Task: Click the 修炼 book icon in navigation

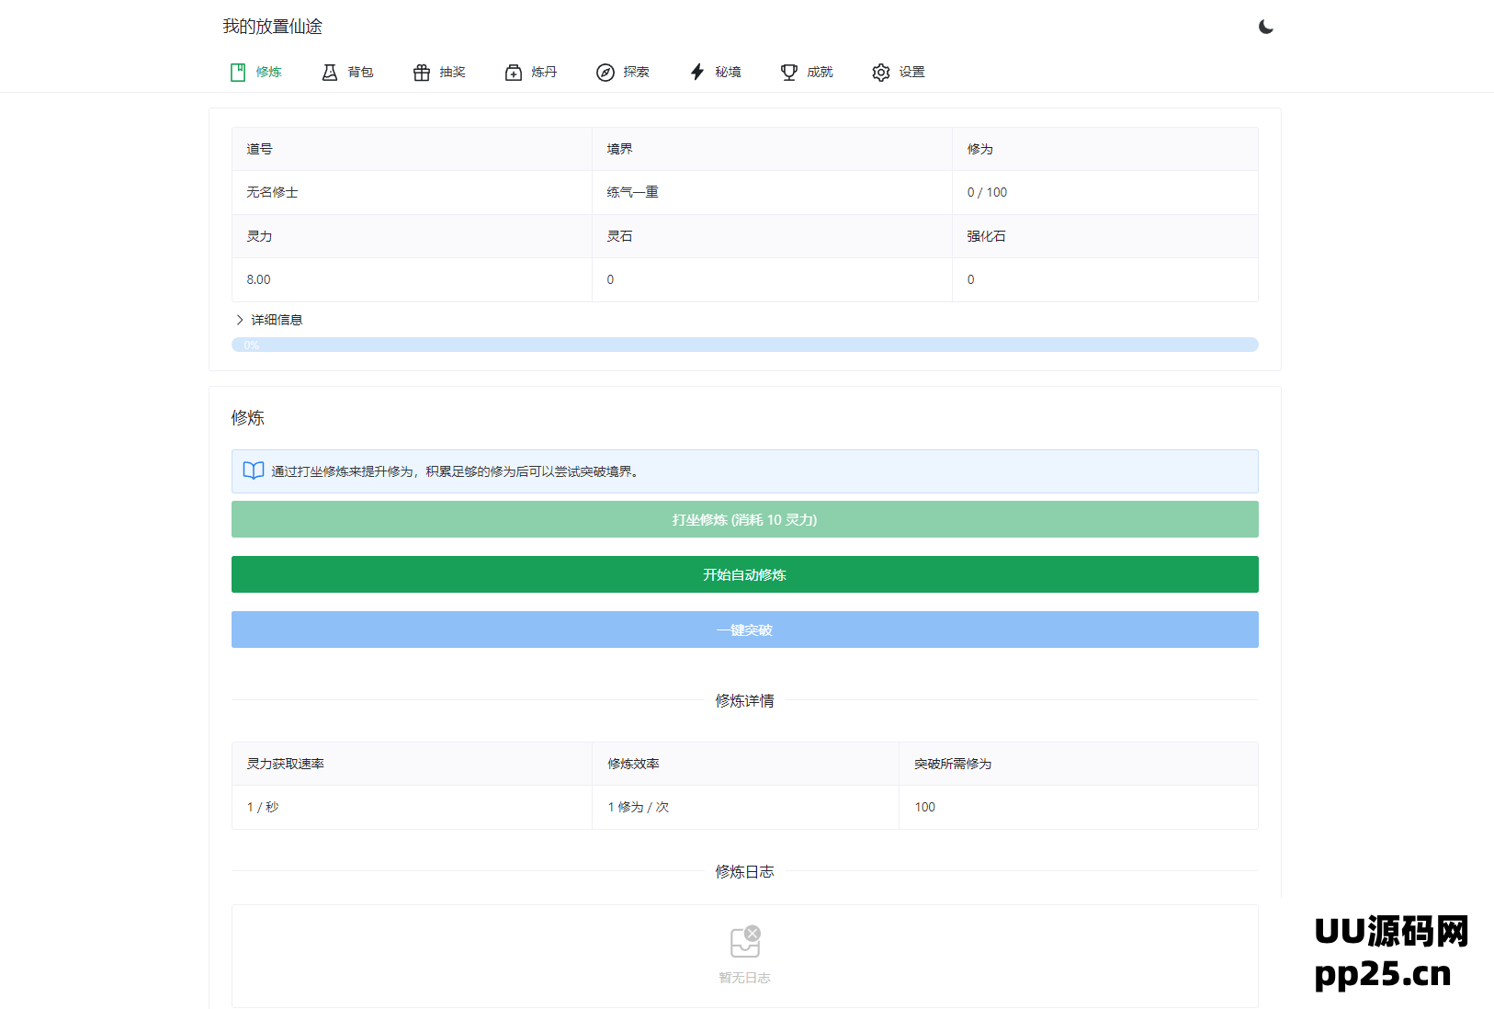Action: coord(238,73)
